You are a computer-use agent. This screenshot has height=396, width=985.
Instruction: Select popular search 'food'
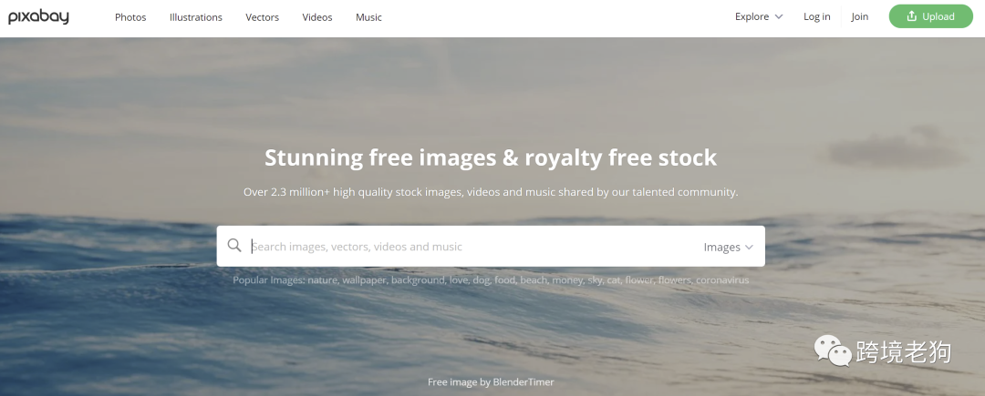[x=504, y=280]
